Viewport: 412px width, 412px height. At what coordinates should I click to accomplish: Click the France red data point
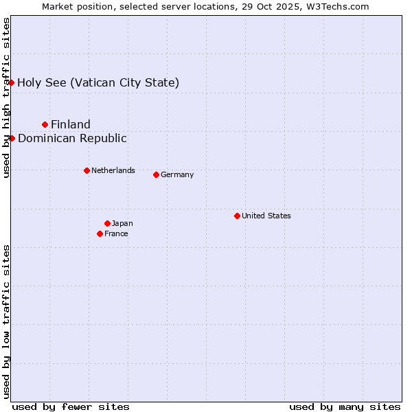pos(100,233)
